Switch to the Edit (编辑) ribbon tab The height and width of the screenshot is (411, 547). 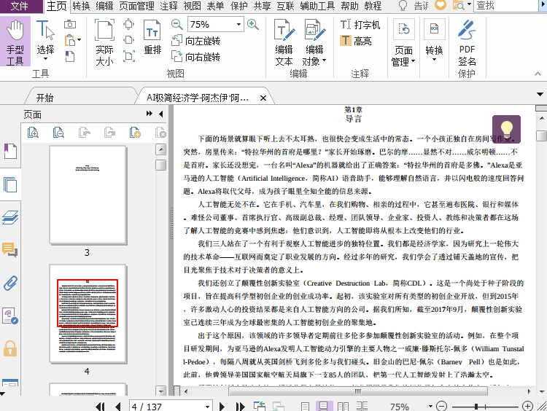point(104,6)
